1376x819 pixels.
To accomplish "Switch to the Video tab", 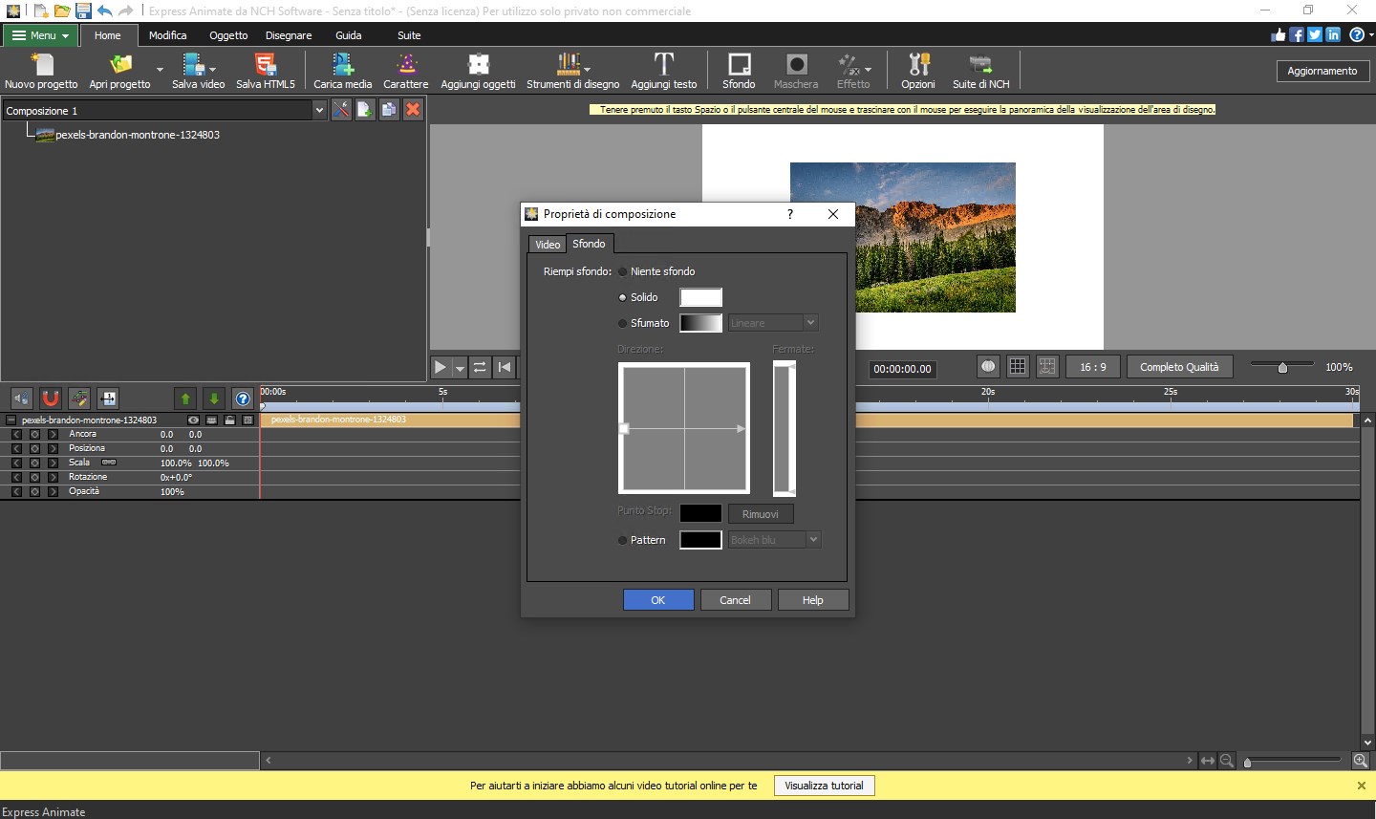I will 548,245.
